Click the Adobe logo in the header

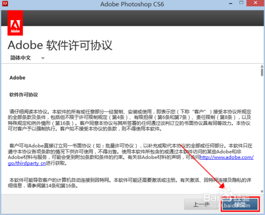point(15,23)
